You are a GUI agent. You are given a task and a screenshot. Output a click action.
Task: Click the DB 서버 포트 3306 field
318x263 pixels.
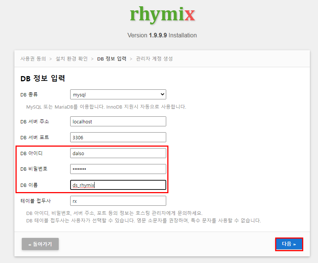coord(118,137)
